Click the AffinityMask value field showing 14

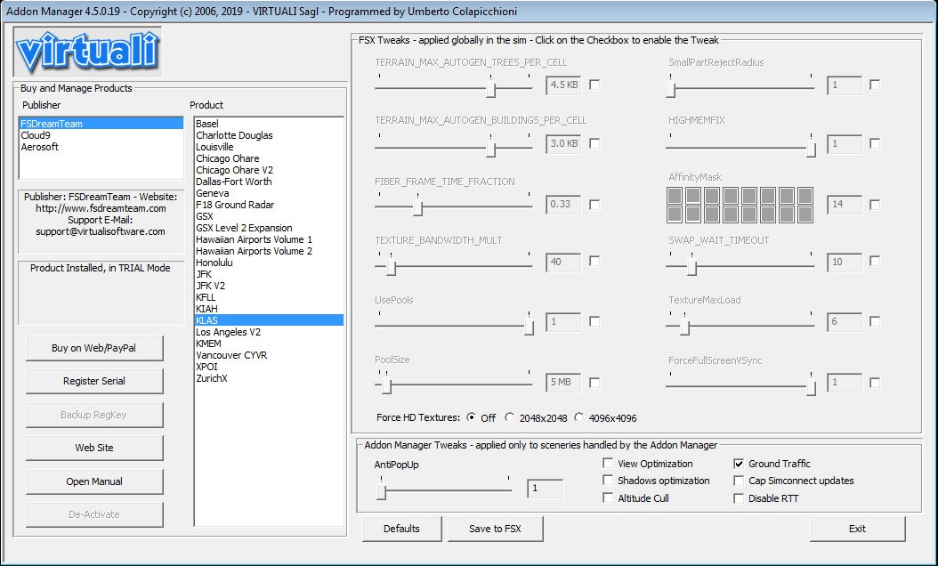[844, 205]
